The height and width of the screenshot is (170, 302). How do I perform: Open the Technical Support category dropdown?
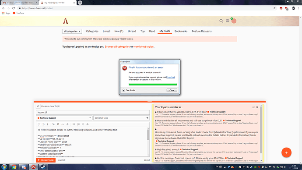tap(64, 118)
